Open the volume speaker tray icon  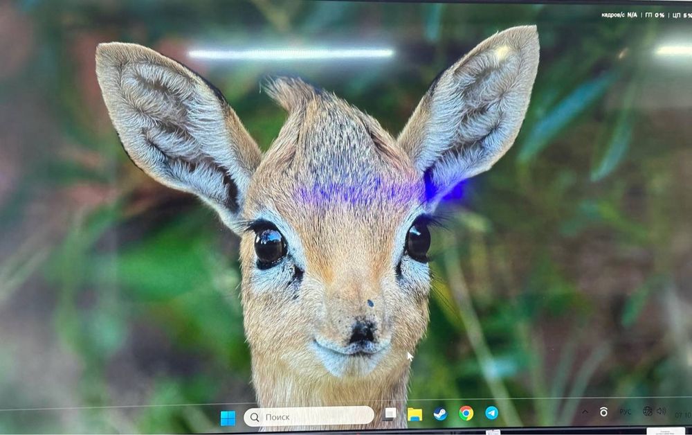pyautogui.click(x=661, y=411)
